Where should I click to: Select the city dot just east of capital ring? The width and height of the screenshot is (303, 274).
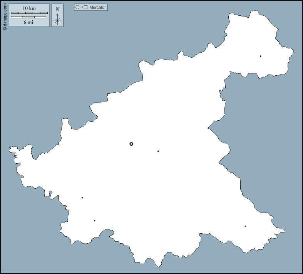[x=158, y=151]
